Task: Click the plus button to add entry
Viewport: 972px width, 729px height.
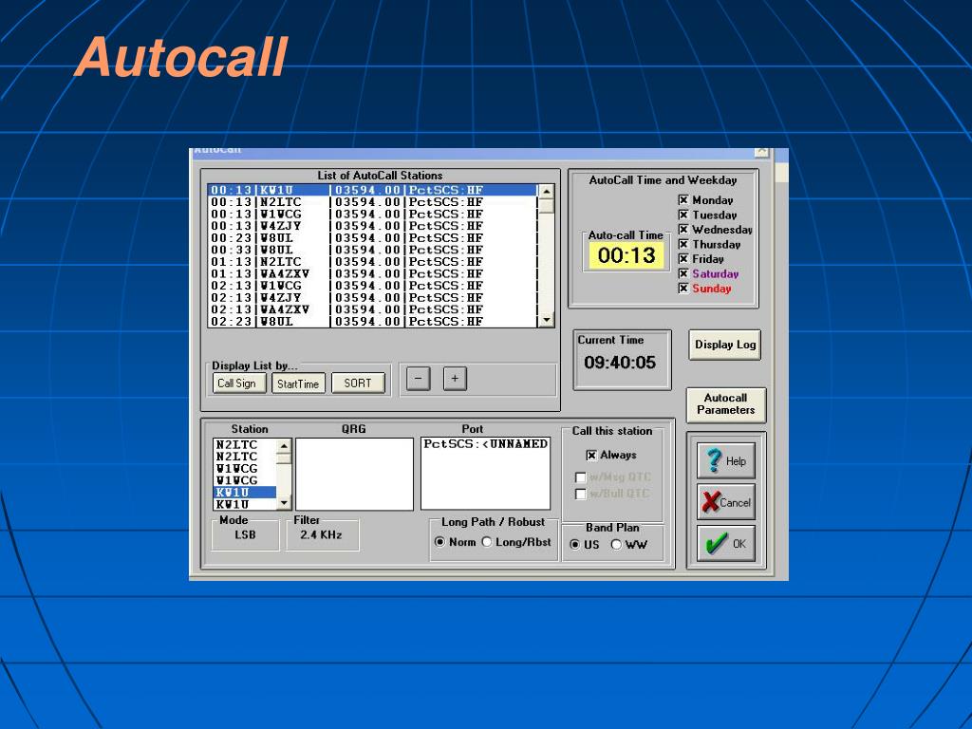Action: click(x=454, y=379)
